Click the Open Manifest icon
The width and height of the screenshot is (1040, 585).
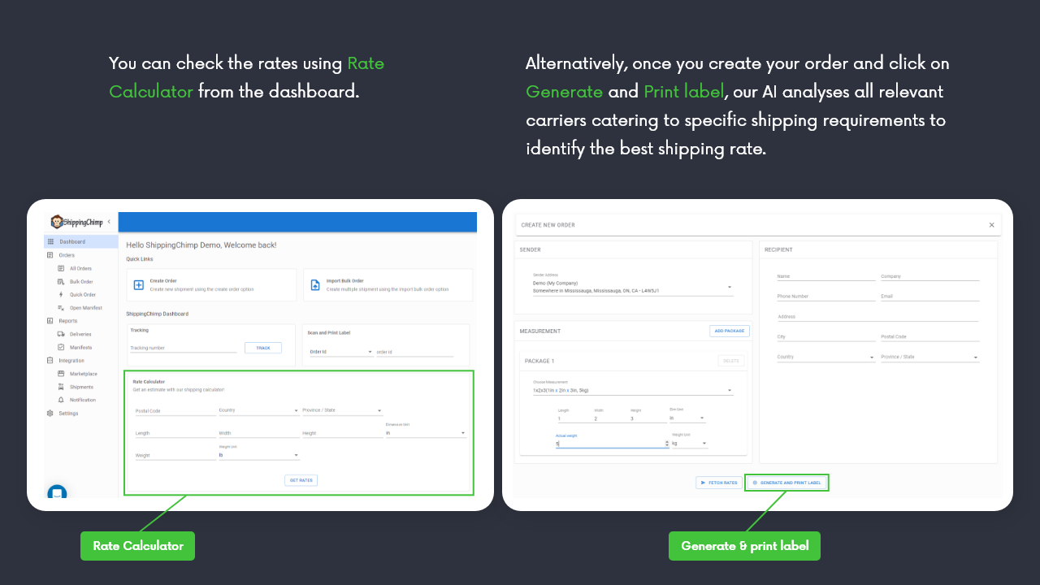(x=61, y=308)
